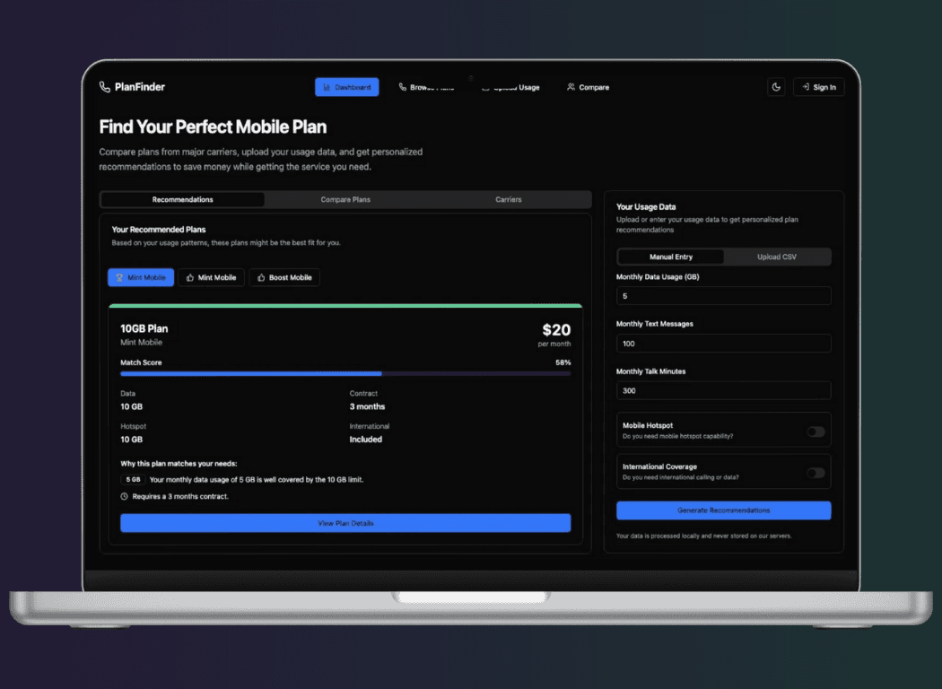The height and width of the screenshot is (689, 942).
Task: Go to Upload Usage in navigation
Action: click(x=511, y=87)
